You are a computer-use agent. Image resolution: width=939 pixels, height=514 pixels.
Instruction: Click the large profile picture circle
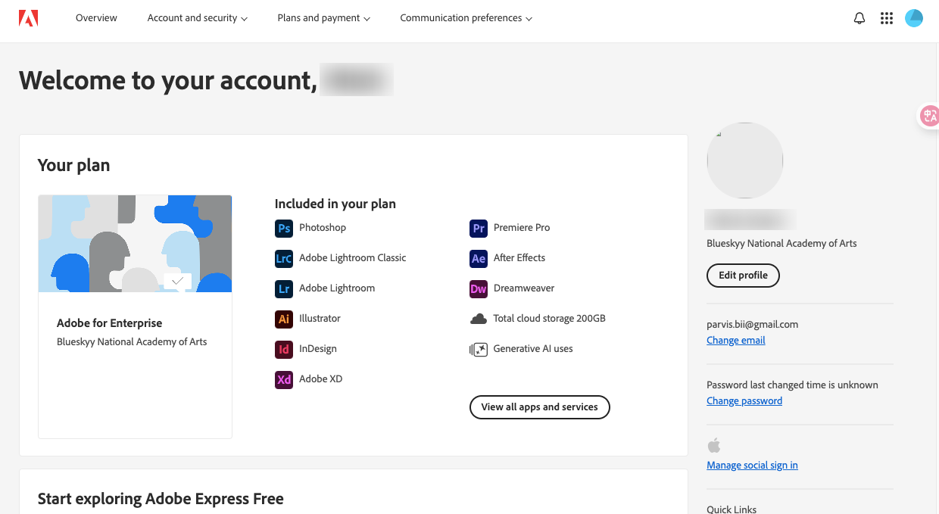click(745, 160)
